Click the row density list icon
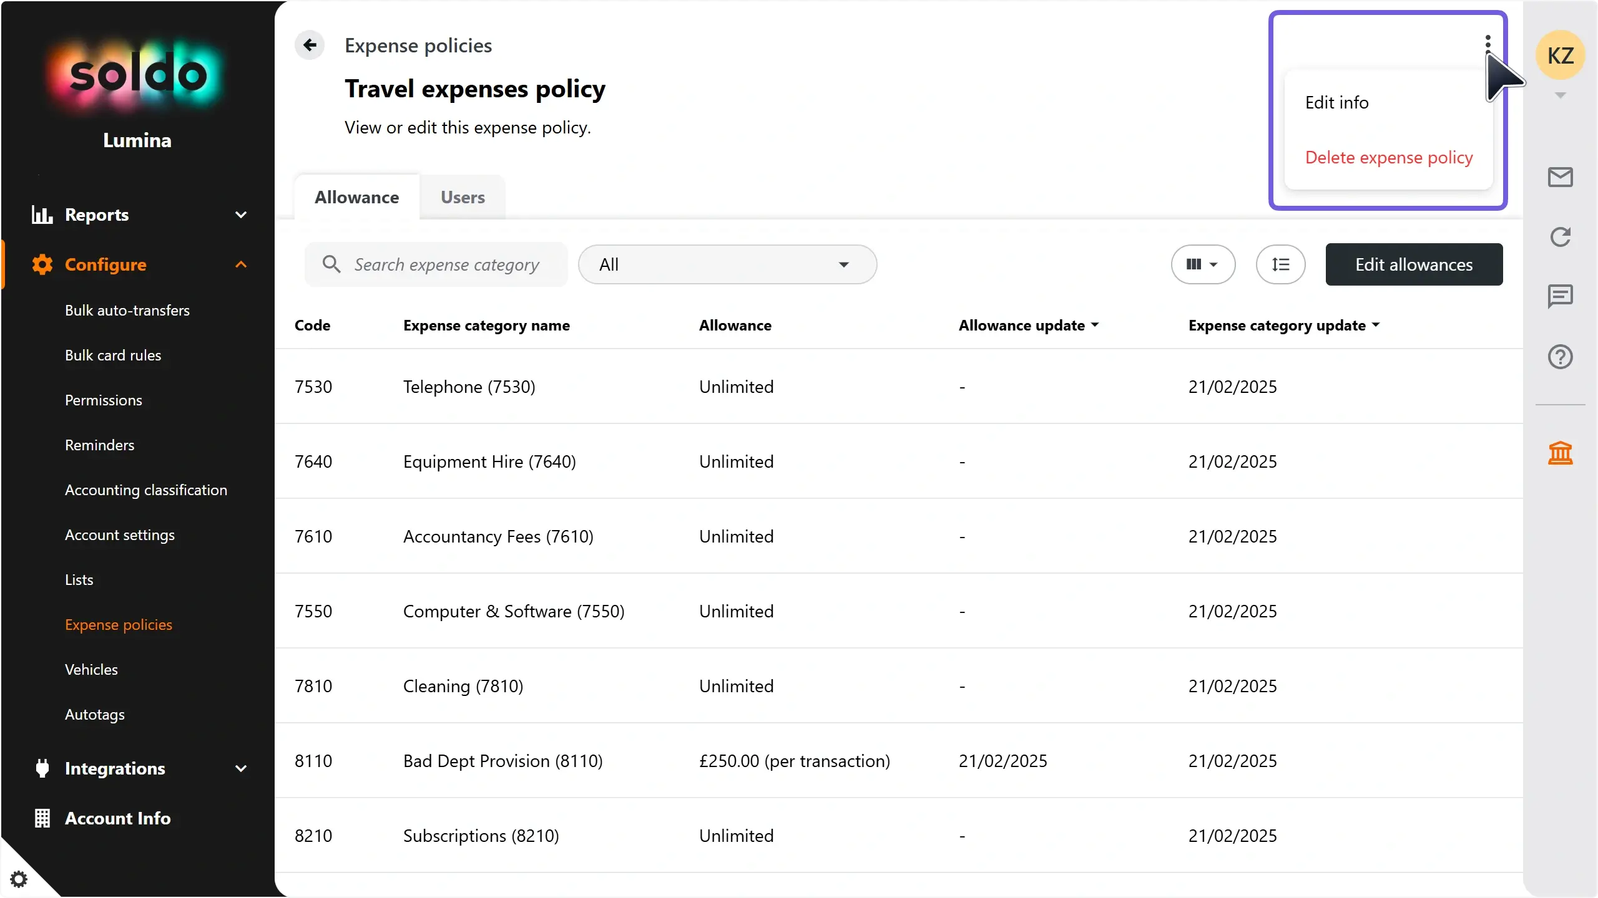This screenshot has width=1598, height=898. [x=1280, y=264]
